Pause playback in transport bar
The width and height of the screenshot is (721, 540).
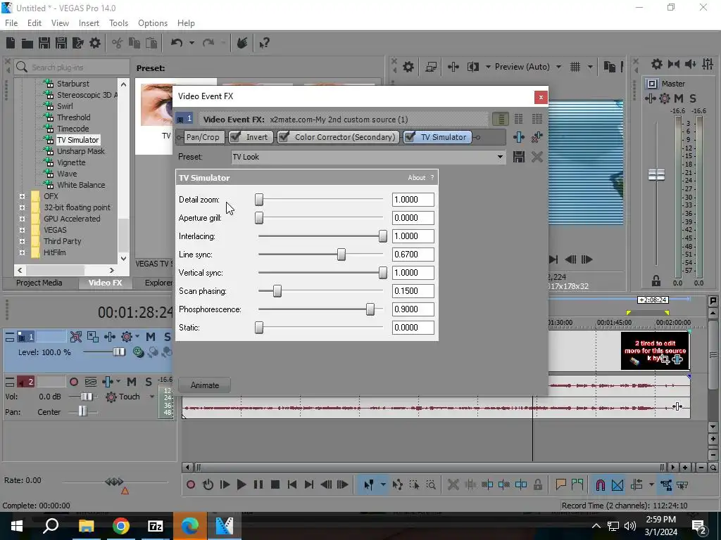(x=258, y=484)
